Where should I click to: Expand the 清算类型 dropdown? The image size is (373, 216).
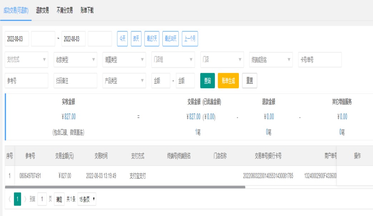click(124, 60)
